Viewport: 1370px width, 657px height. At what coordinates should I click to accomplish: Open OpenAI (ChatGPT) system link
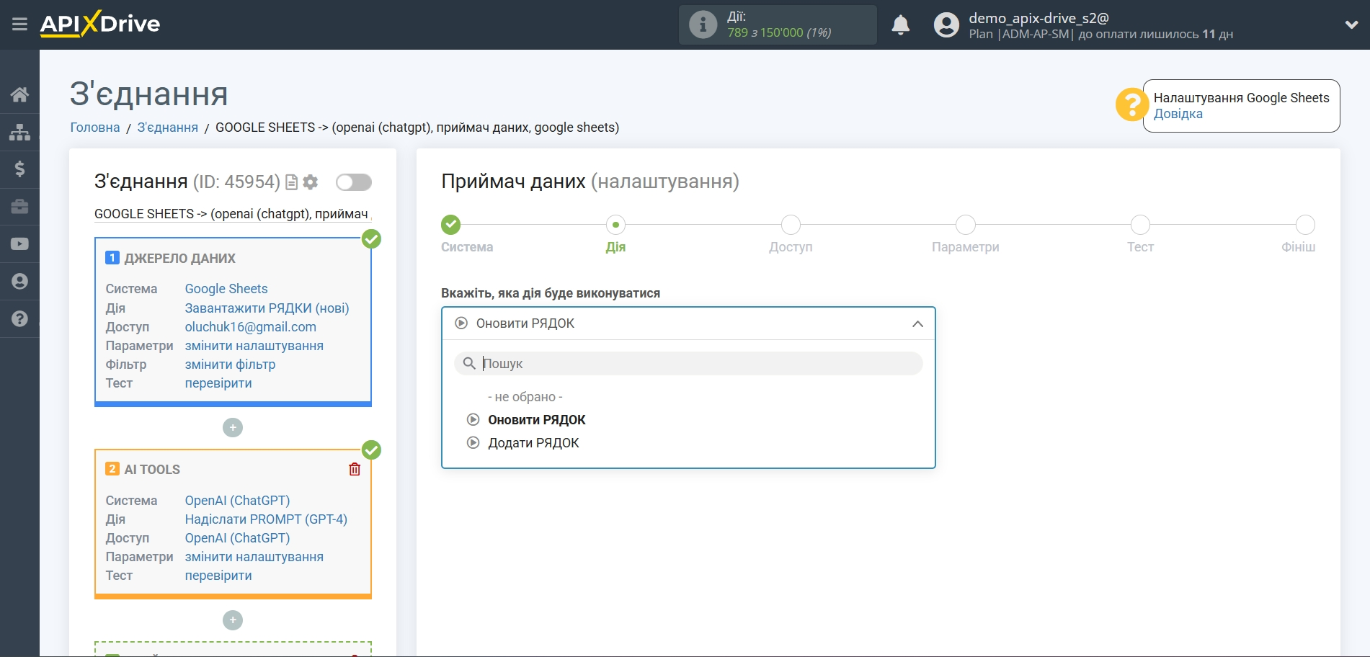click(x=238, y=501)
